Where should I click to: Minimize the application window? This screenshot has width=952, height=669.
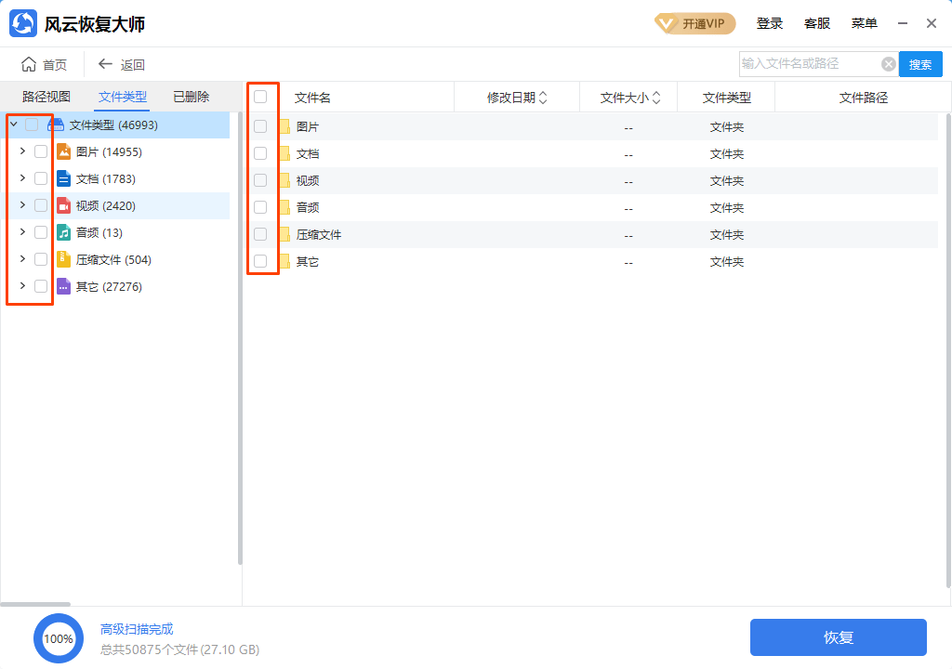(x=903, y=23)
